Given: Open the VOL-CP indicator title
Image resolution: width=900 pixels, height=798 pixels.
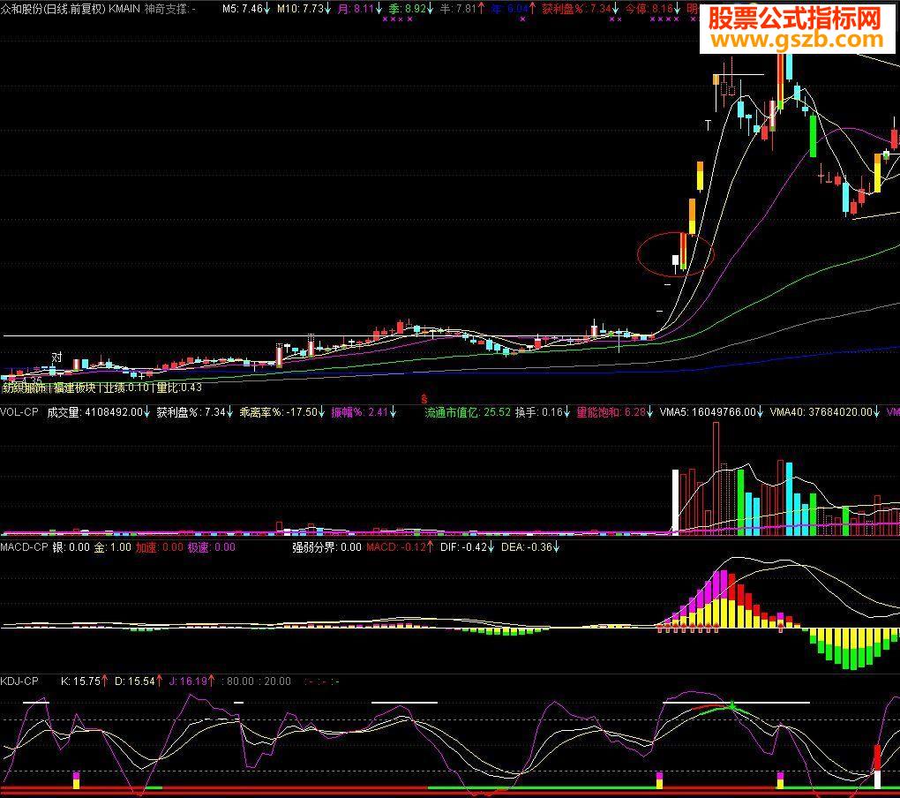Looking at the screenshot, I should [19, 412].
